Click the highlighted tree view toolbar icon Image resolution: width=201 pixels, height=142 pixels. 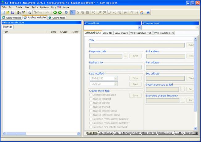pyautogui.click(x=73, y=12)
